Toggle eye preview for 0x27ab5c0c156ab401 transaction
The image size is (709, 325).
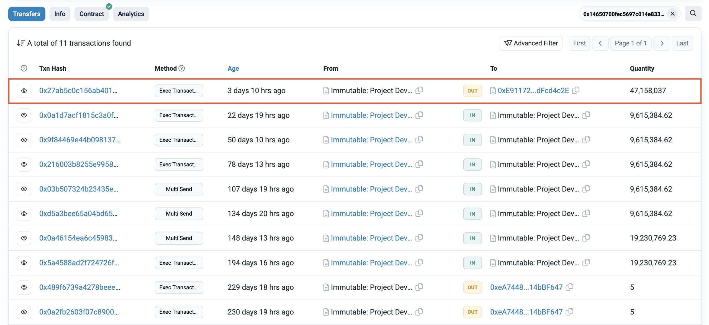pos(24,91)
